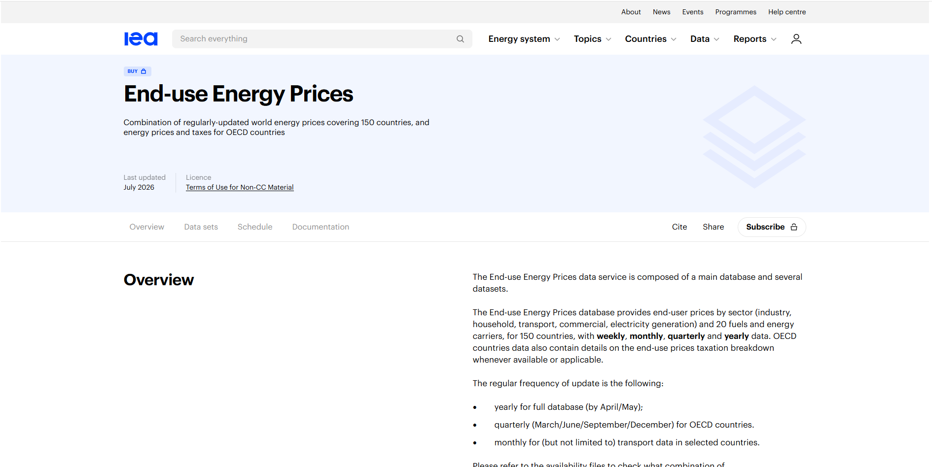Click the lock icon on Subscribe

(794, 227)
